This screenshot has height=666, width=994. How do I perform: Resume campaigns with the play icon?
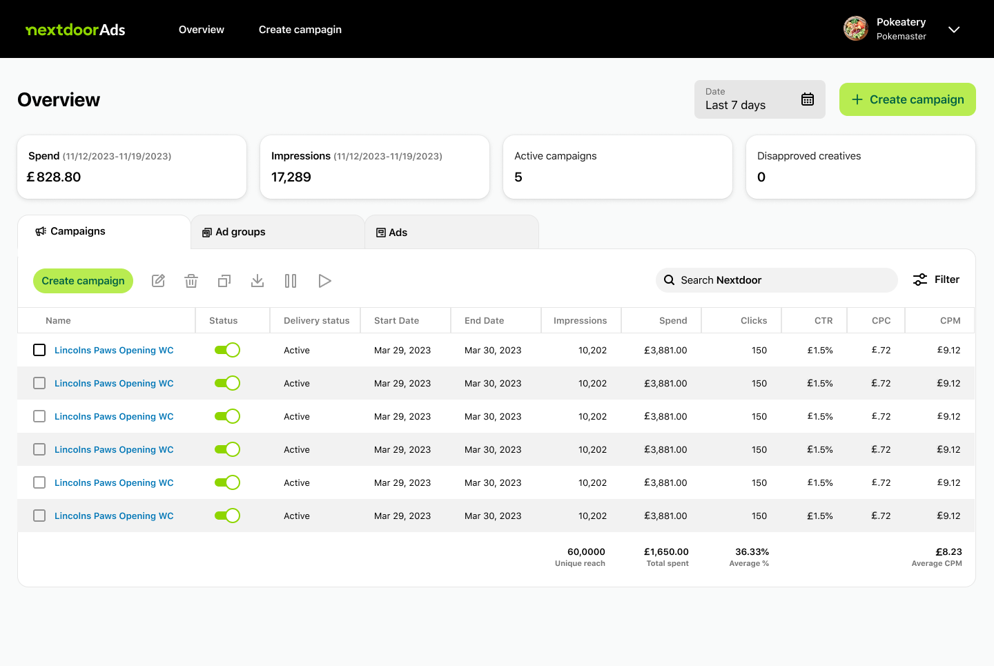pyautogui.click(x=324, y=281)
